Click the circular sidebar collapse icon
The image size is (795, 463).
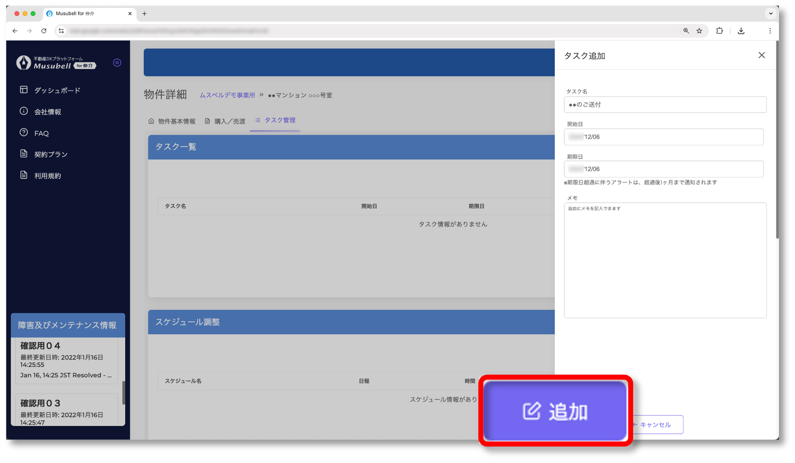pyautogui.click(x=117, y=63)
